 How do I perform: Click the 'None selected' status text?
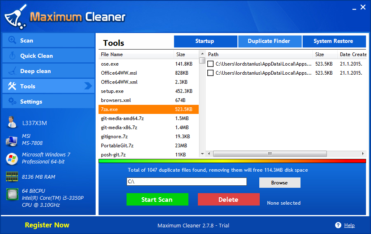coord(284,203)
